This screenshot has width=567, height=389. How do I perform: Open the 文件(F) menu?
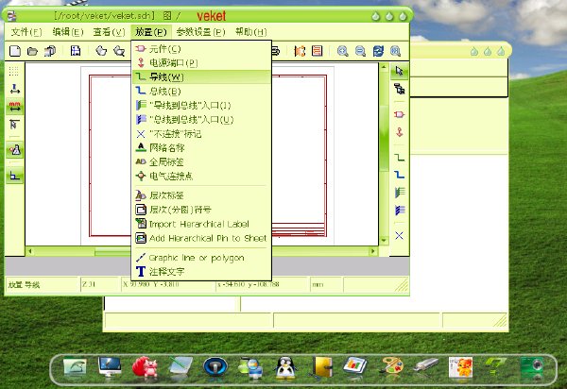click(x=26, y=32)
